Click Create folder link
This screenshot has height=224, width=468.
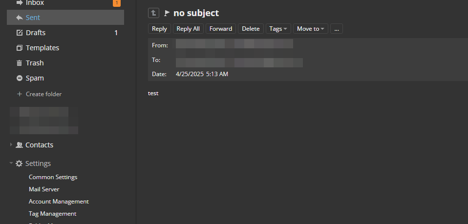tap(39, 94)
